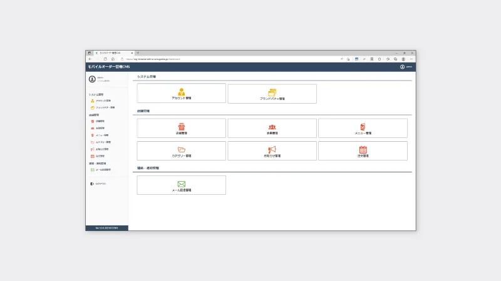The image size is (501, 281).
Task: Open 会員管理 members tile
Action: 272,129
